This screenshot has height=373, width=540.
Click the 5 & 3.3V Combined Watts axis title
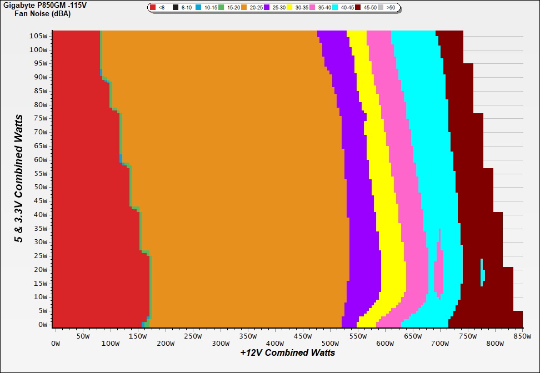pyautogui.click(x=19, y=179)
